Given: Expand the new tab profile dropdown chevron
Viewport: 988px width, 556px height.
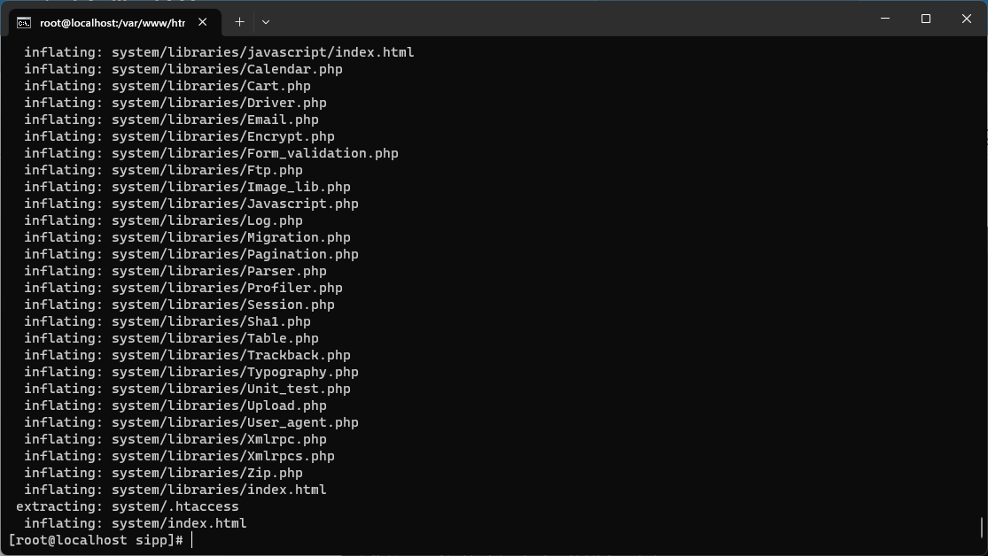Looking at the screenshot, I should pyautogui.click(x=265, y=22).
